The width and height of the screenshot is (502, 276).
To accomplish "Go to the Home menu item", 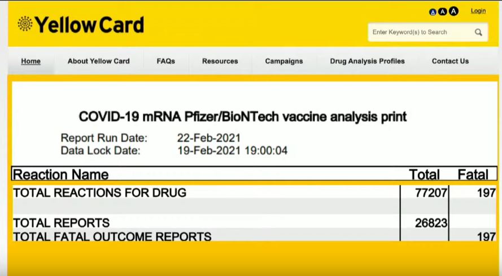I will point(30,61).
